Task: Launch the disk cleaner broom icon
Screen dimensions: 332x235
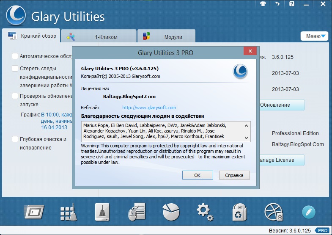Action: (101, 211)
